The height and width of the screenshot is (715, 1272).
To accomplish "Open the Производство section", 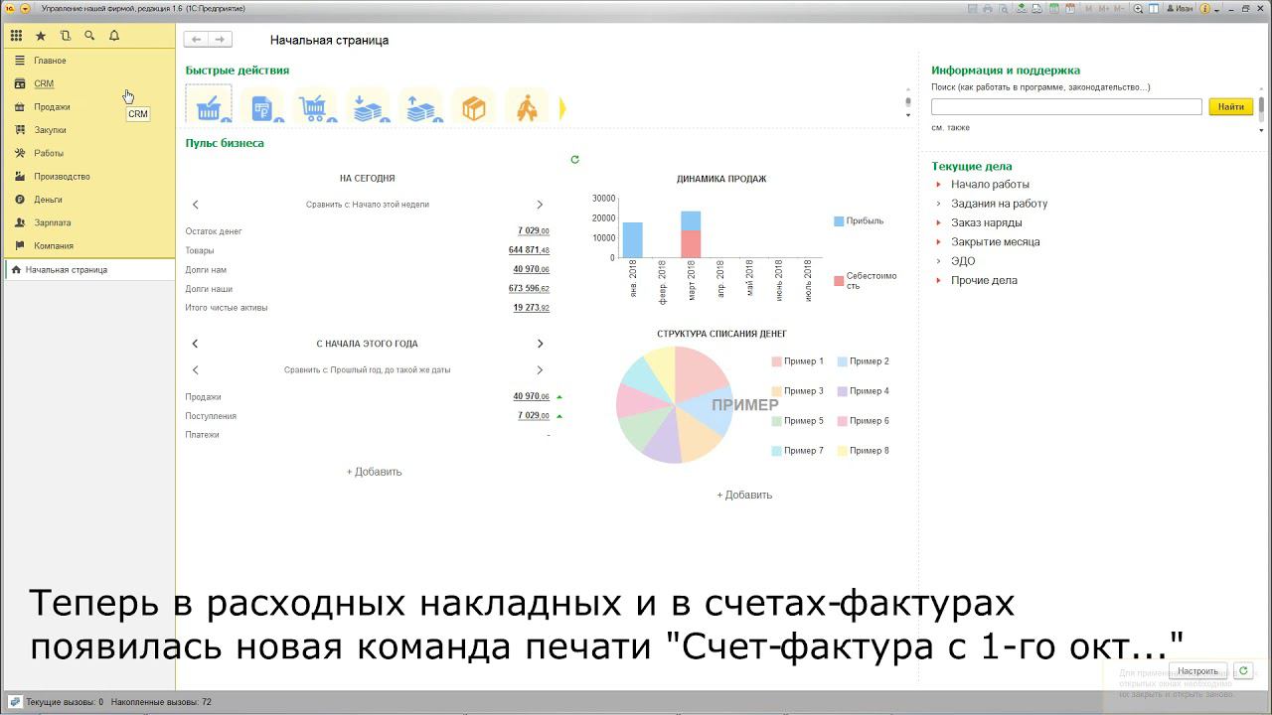I will pyautogui.click(x=89, y=177).
